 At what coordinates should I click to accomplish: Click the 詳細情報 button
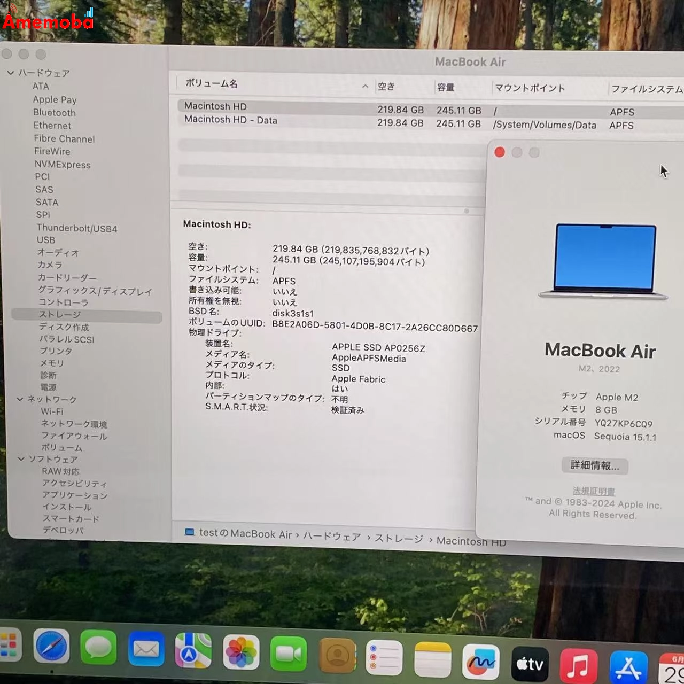[x=595, y=465]
